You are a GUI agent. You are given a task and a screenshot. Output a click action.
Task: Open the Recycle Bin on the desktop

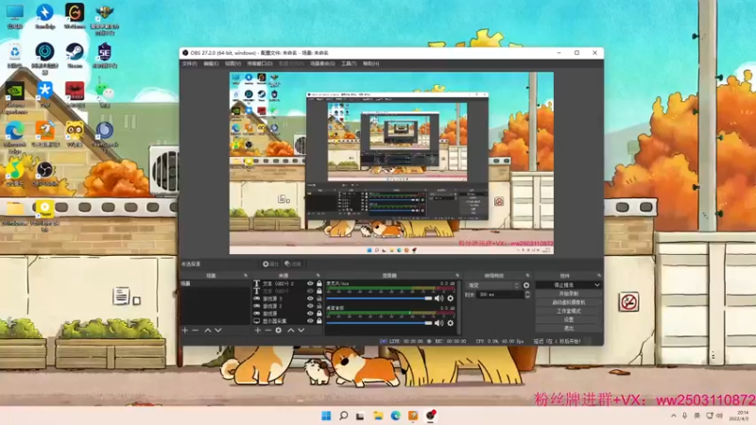tap(14, 55)
